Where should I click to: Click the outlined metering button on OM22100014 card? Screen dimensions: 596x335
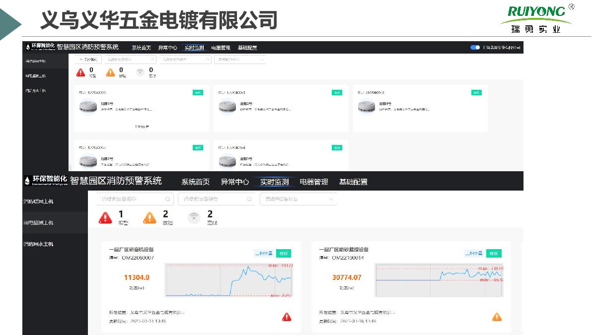[x=474, y=253]
